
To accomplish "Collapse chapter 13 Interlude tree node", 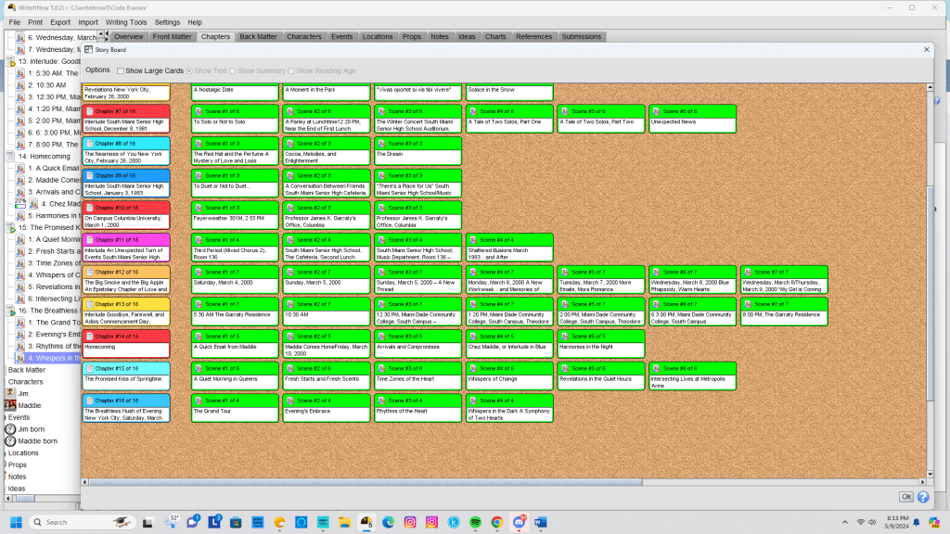I will click(10, 60).
